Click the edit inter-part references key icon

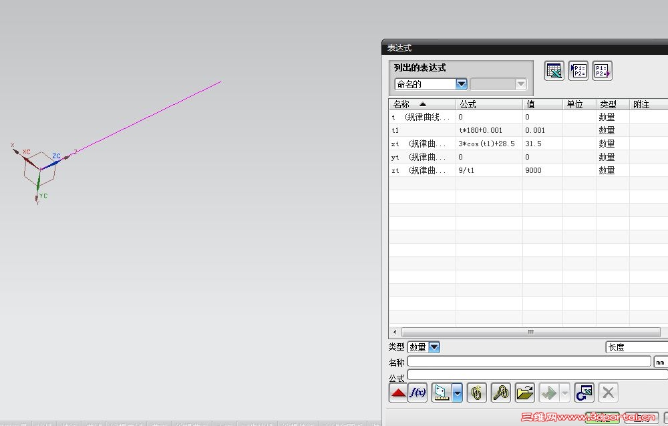pyautogui.click(x=500, y=393)
